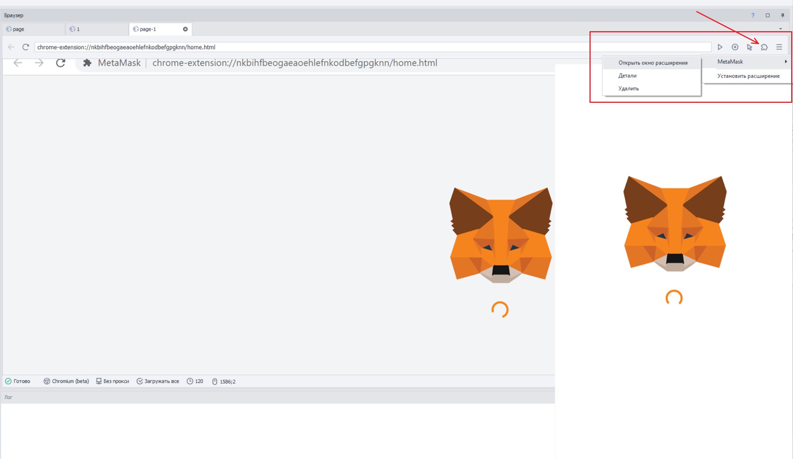Screen dimensions: 793x459
Task: Click the circled plus icon in the toolbar
Action: (x=735, y=47)
